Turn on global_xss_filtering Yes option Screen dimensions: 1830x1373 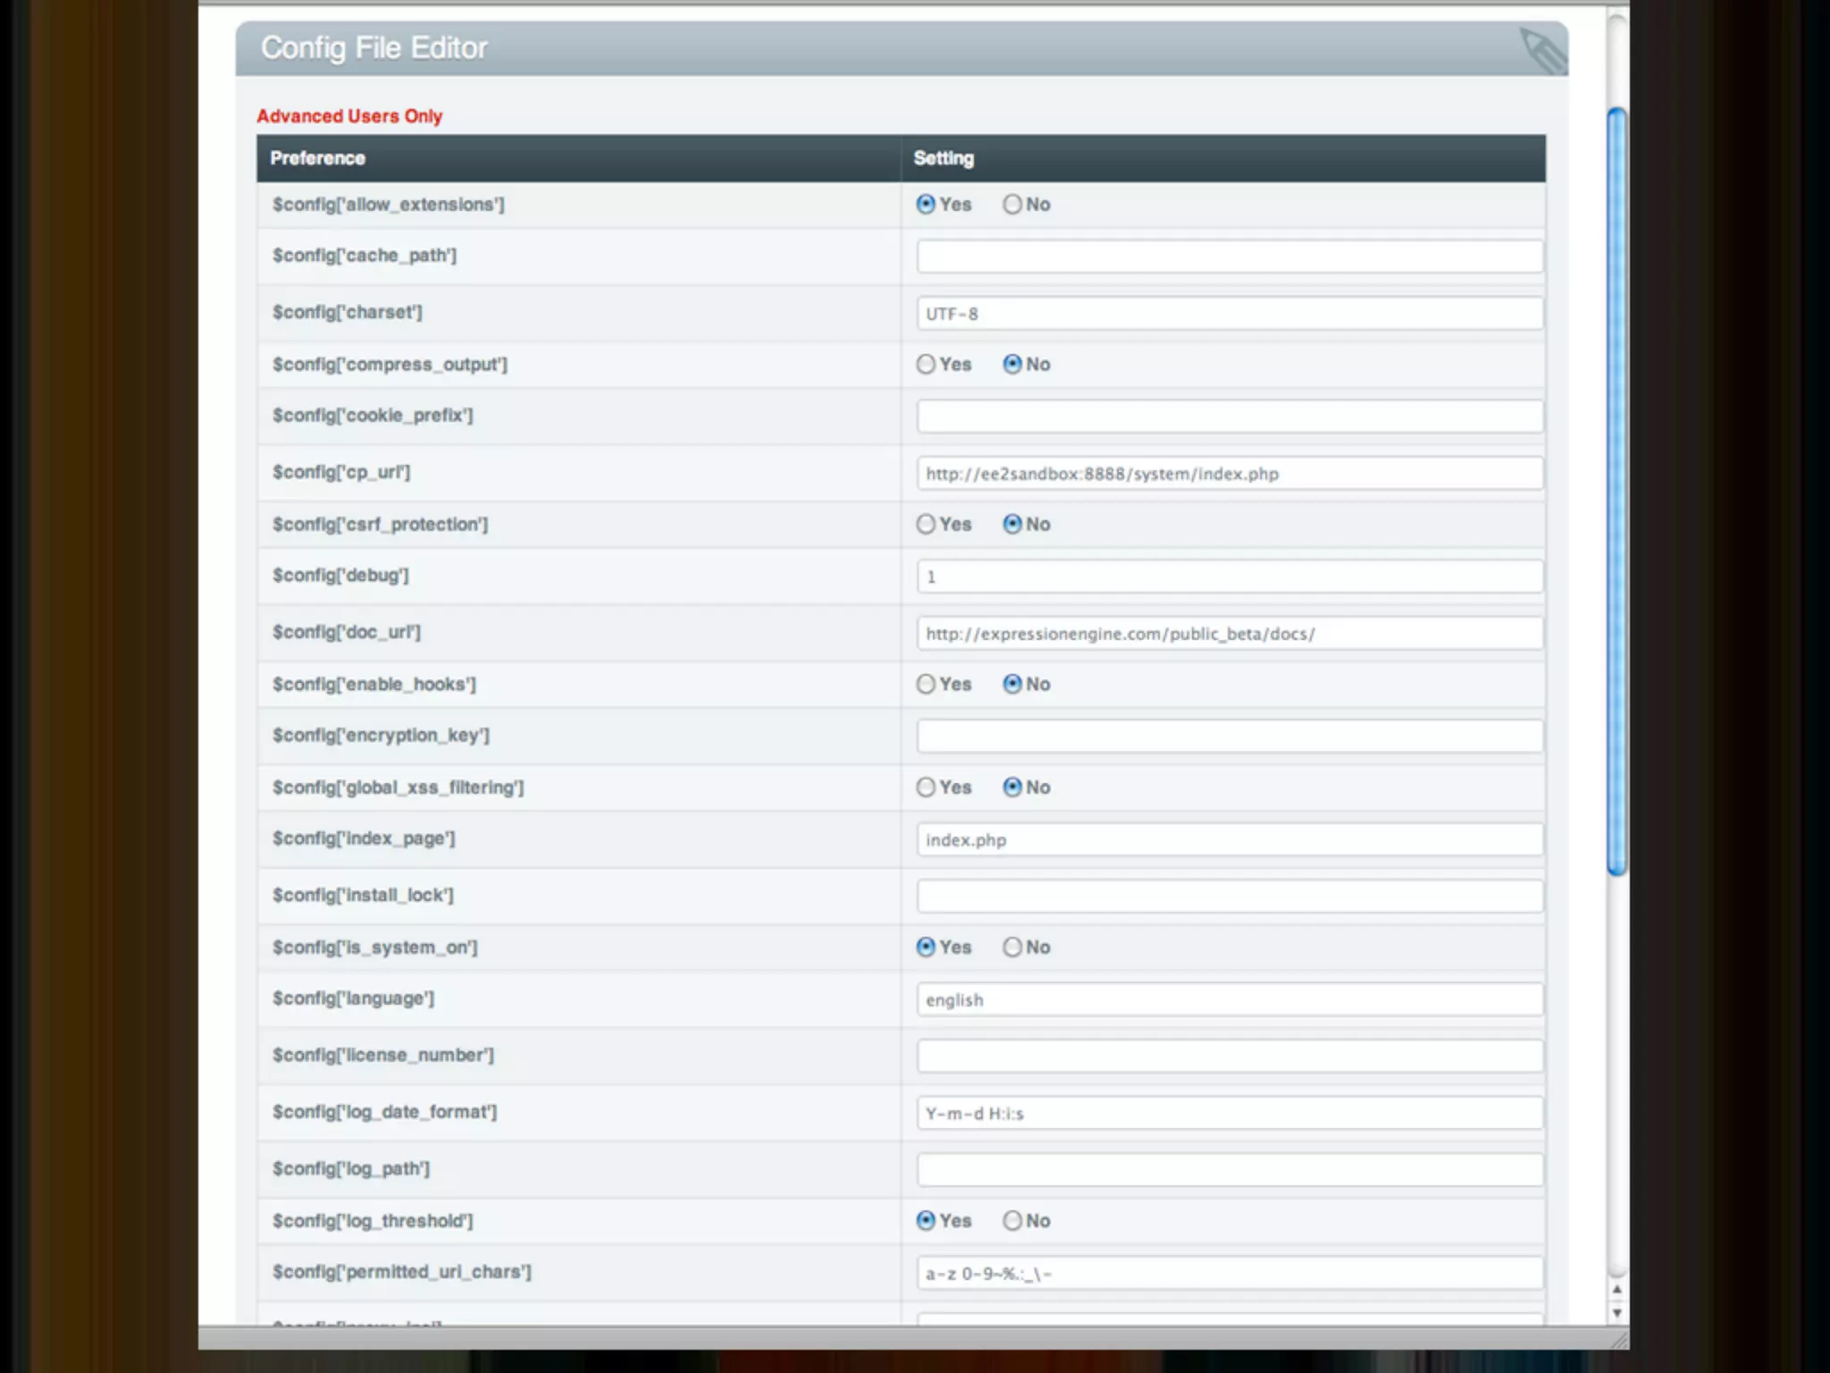click(926, 788)
